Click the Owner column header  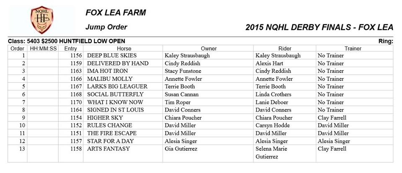click(209, 48)
